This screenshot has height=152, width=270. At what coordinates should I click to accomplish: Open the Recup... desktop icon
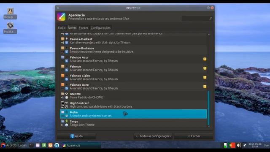pos(10,14)
